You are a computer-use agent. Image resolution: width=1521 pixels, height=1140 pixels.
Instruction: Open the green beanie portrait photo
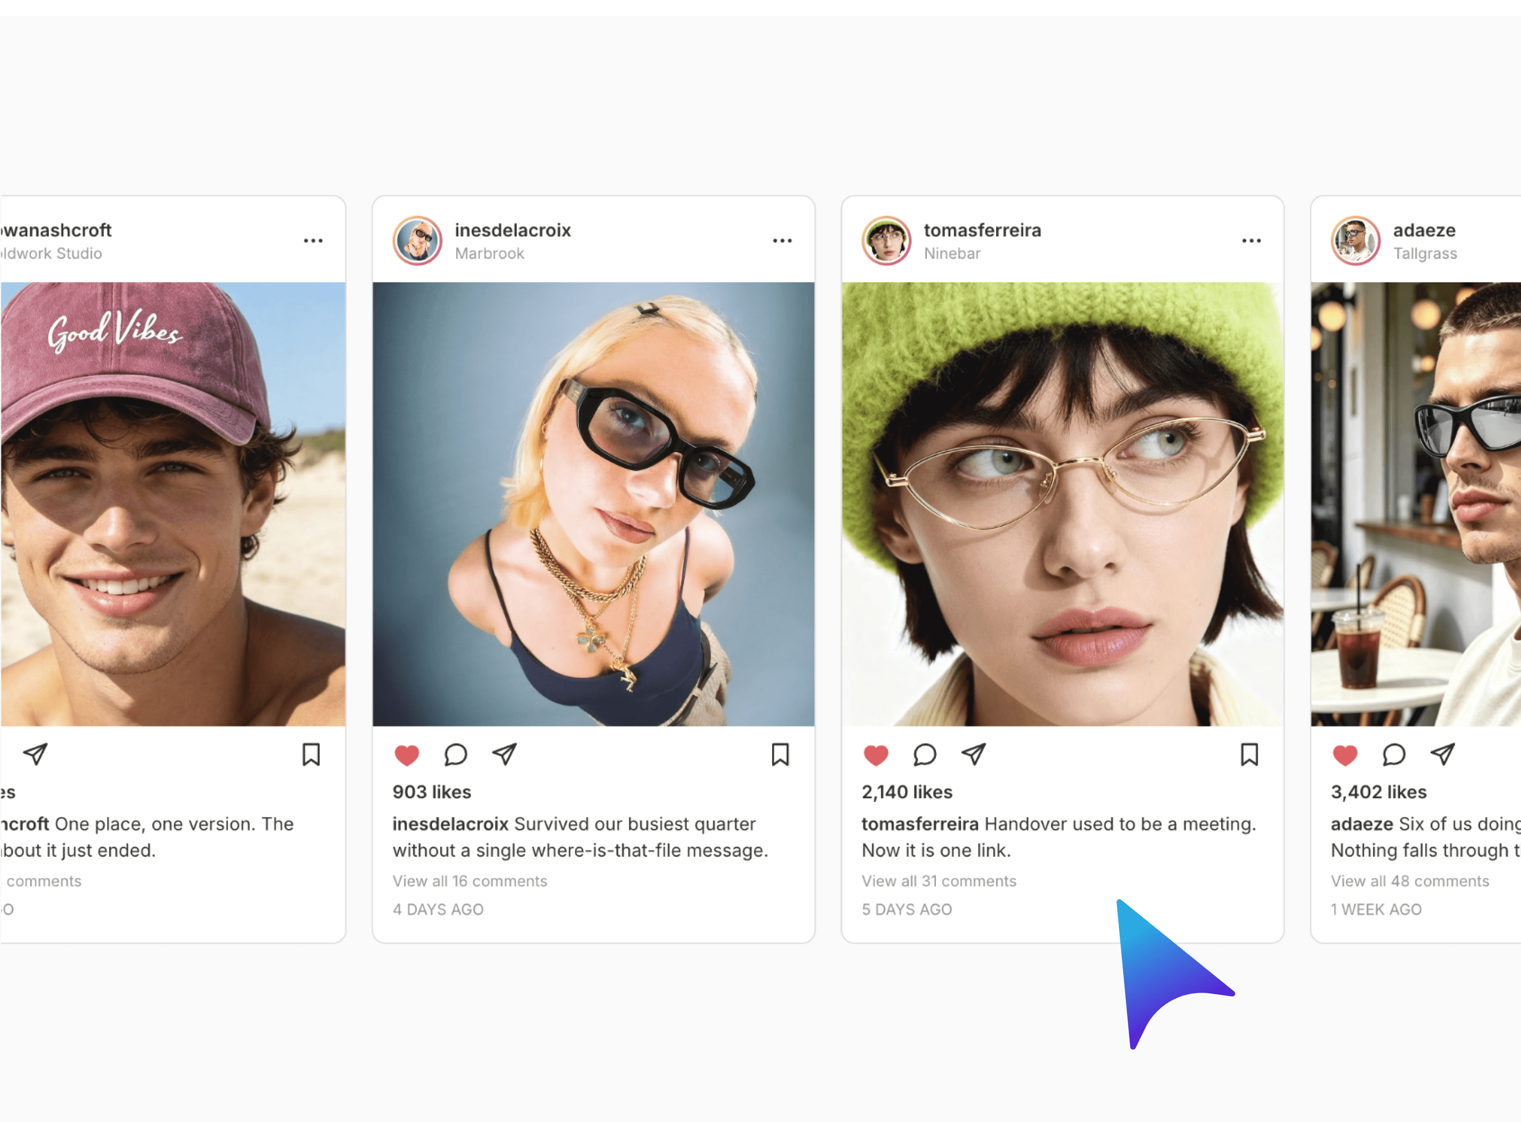point(1062,503)
